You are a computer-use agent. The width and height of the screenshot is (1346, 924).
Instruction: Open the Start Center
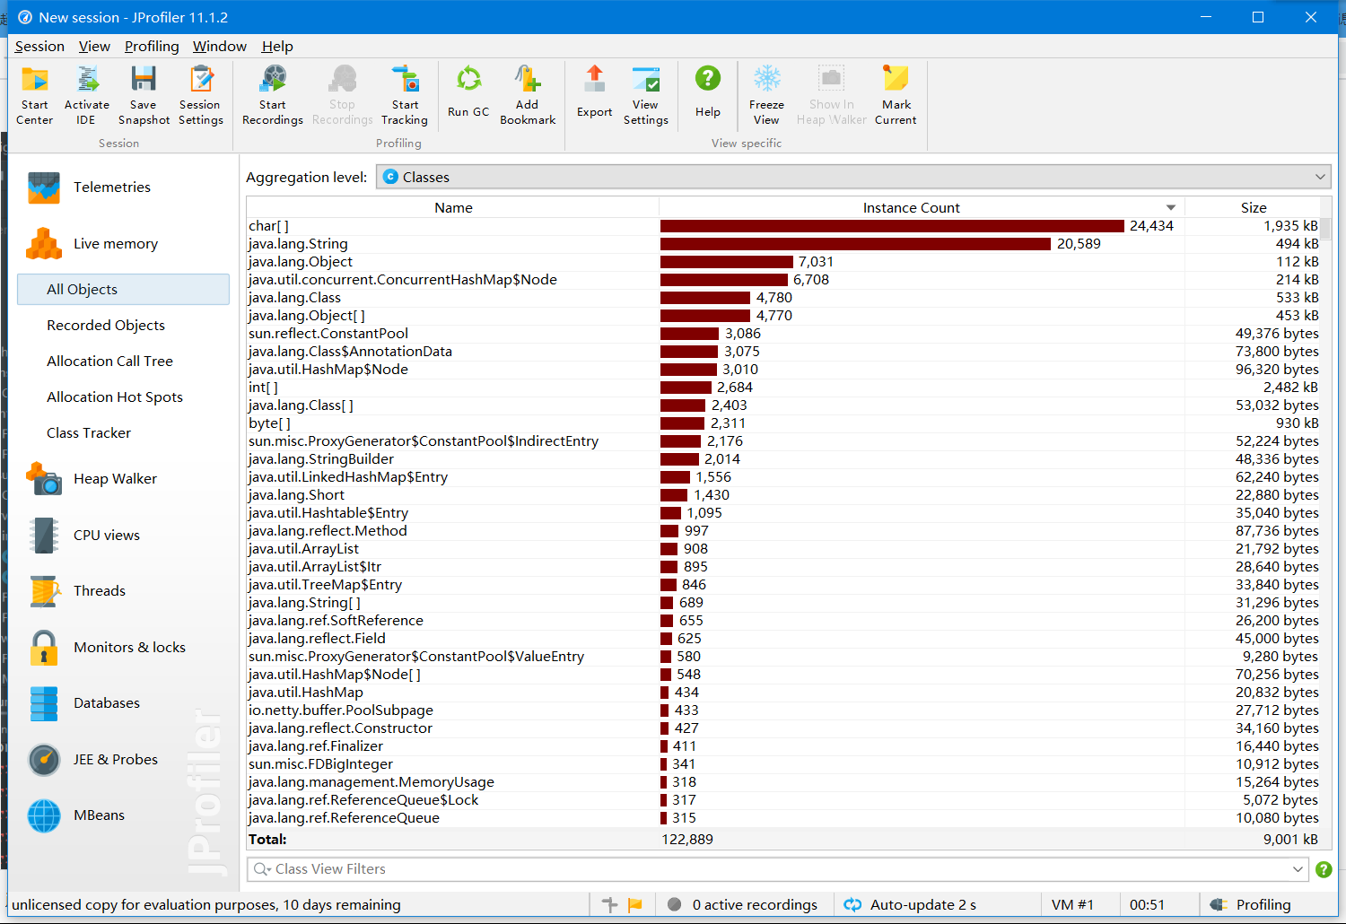[35, 95]
